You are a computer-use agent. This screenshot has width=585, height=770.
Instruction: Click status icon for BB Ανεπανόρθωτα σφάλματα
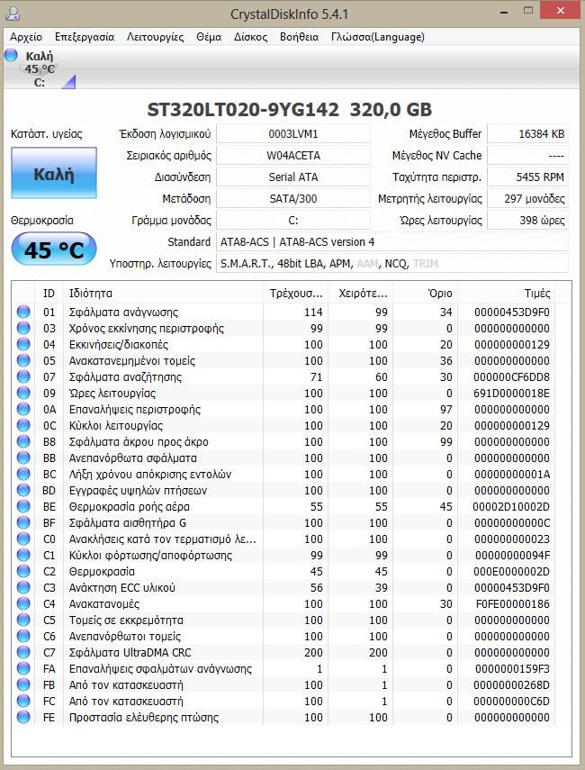pyautogui.click(x=23, y=457)
